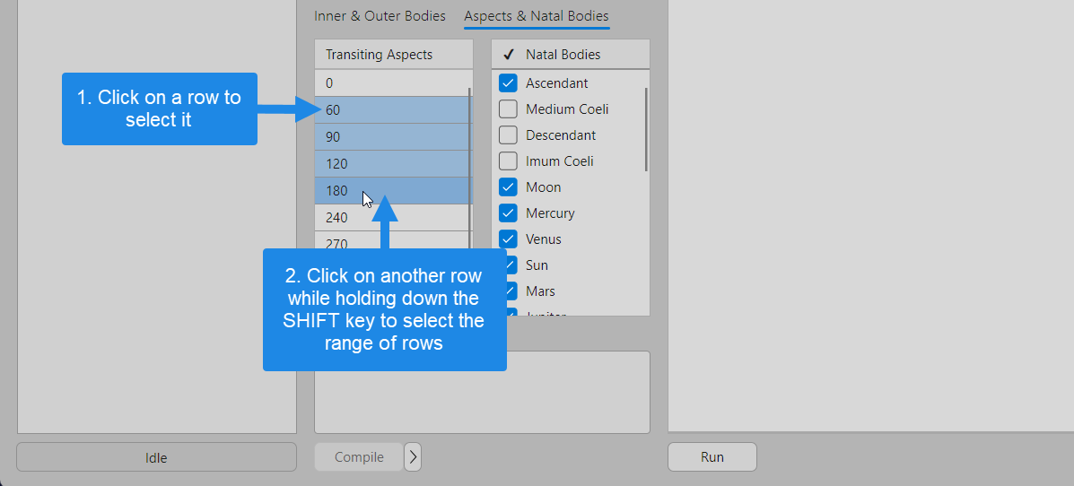Select the 120 aspect row
This screenshot has width=1074, height=486.
(391, 164)
